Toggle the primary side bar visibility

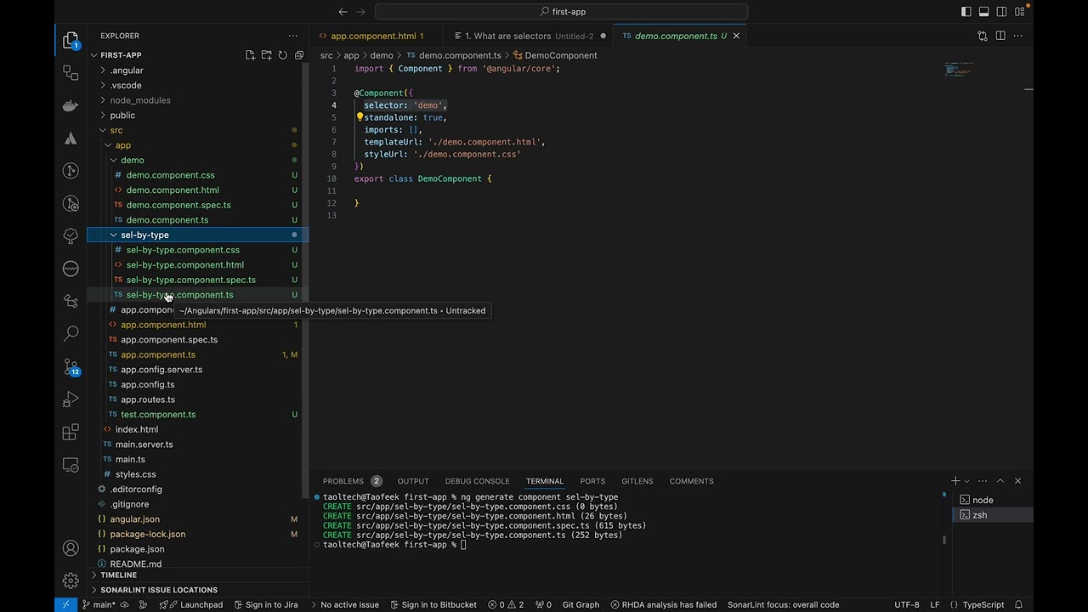966,12
